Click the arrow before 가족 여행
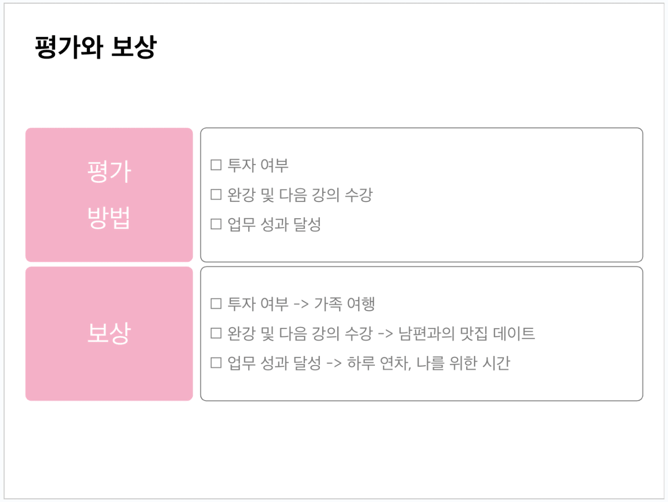The height and width of the screenshot is (502, 668). [301, 304]
